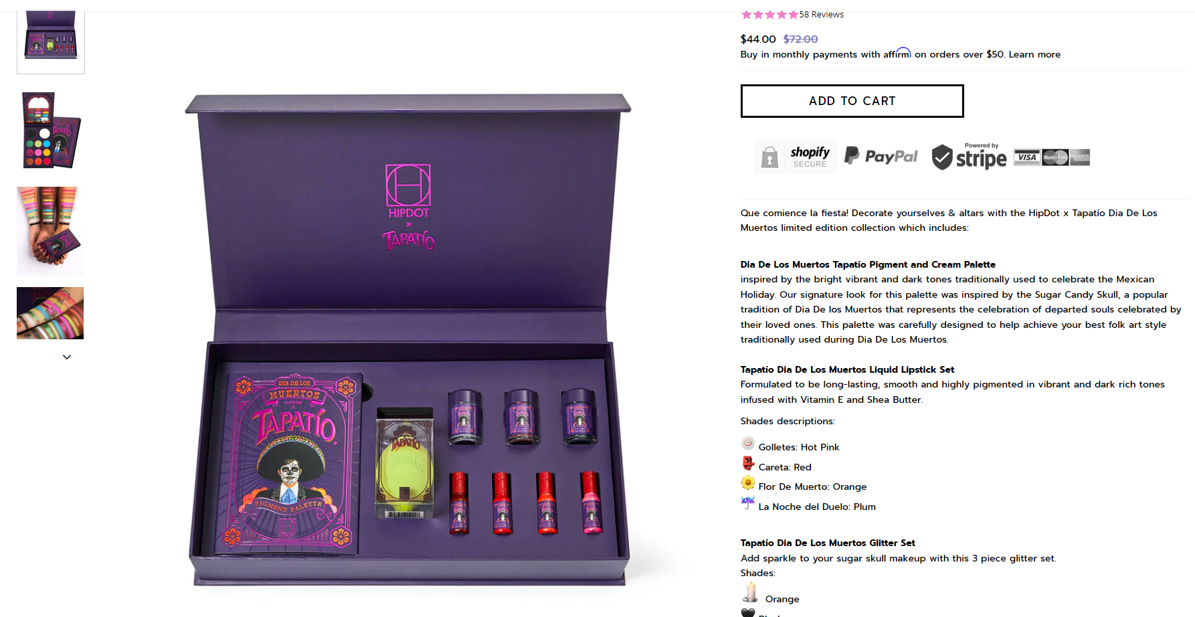Click the PayPal logo icon

point(881,156)
